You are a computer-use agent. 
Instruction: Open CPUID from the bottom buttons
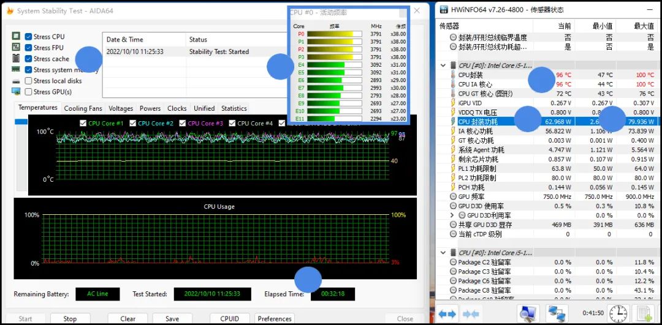(230, 319)
